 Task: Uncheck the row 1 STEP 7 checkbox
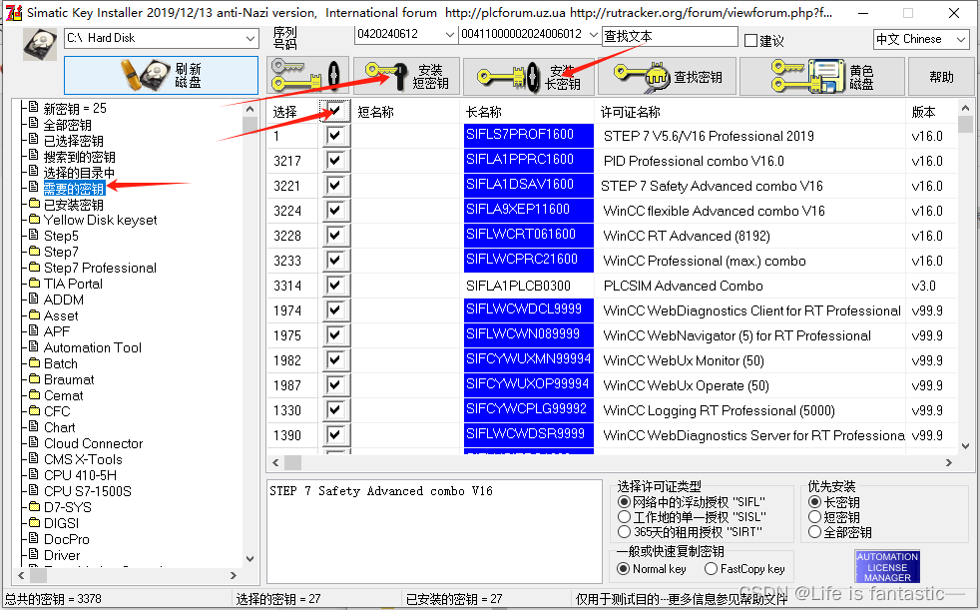335,135
